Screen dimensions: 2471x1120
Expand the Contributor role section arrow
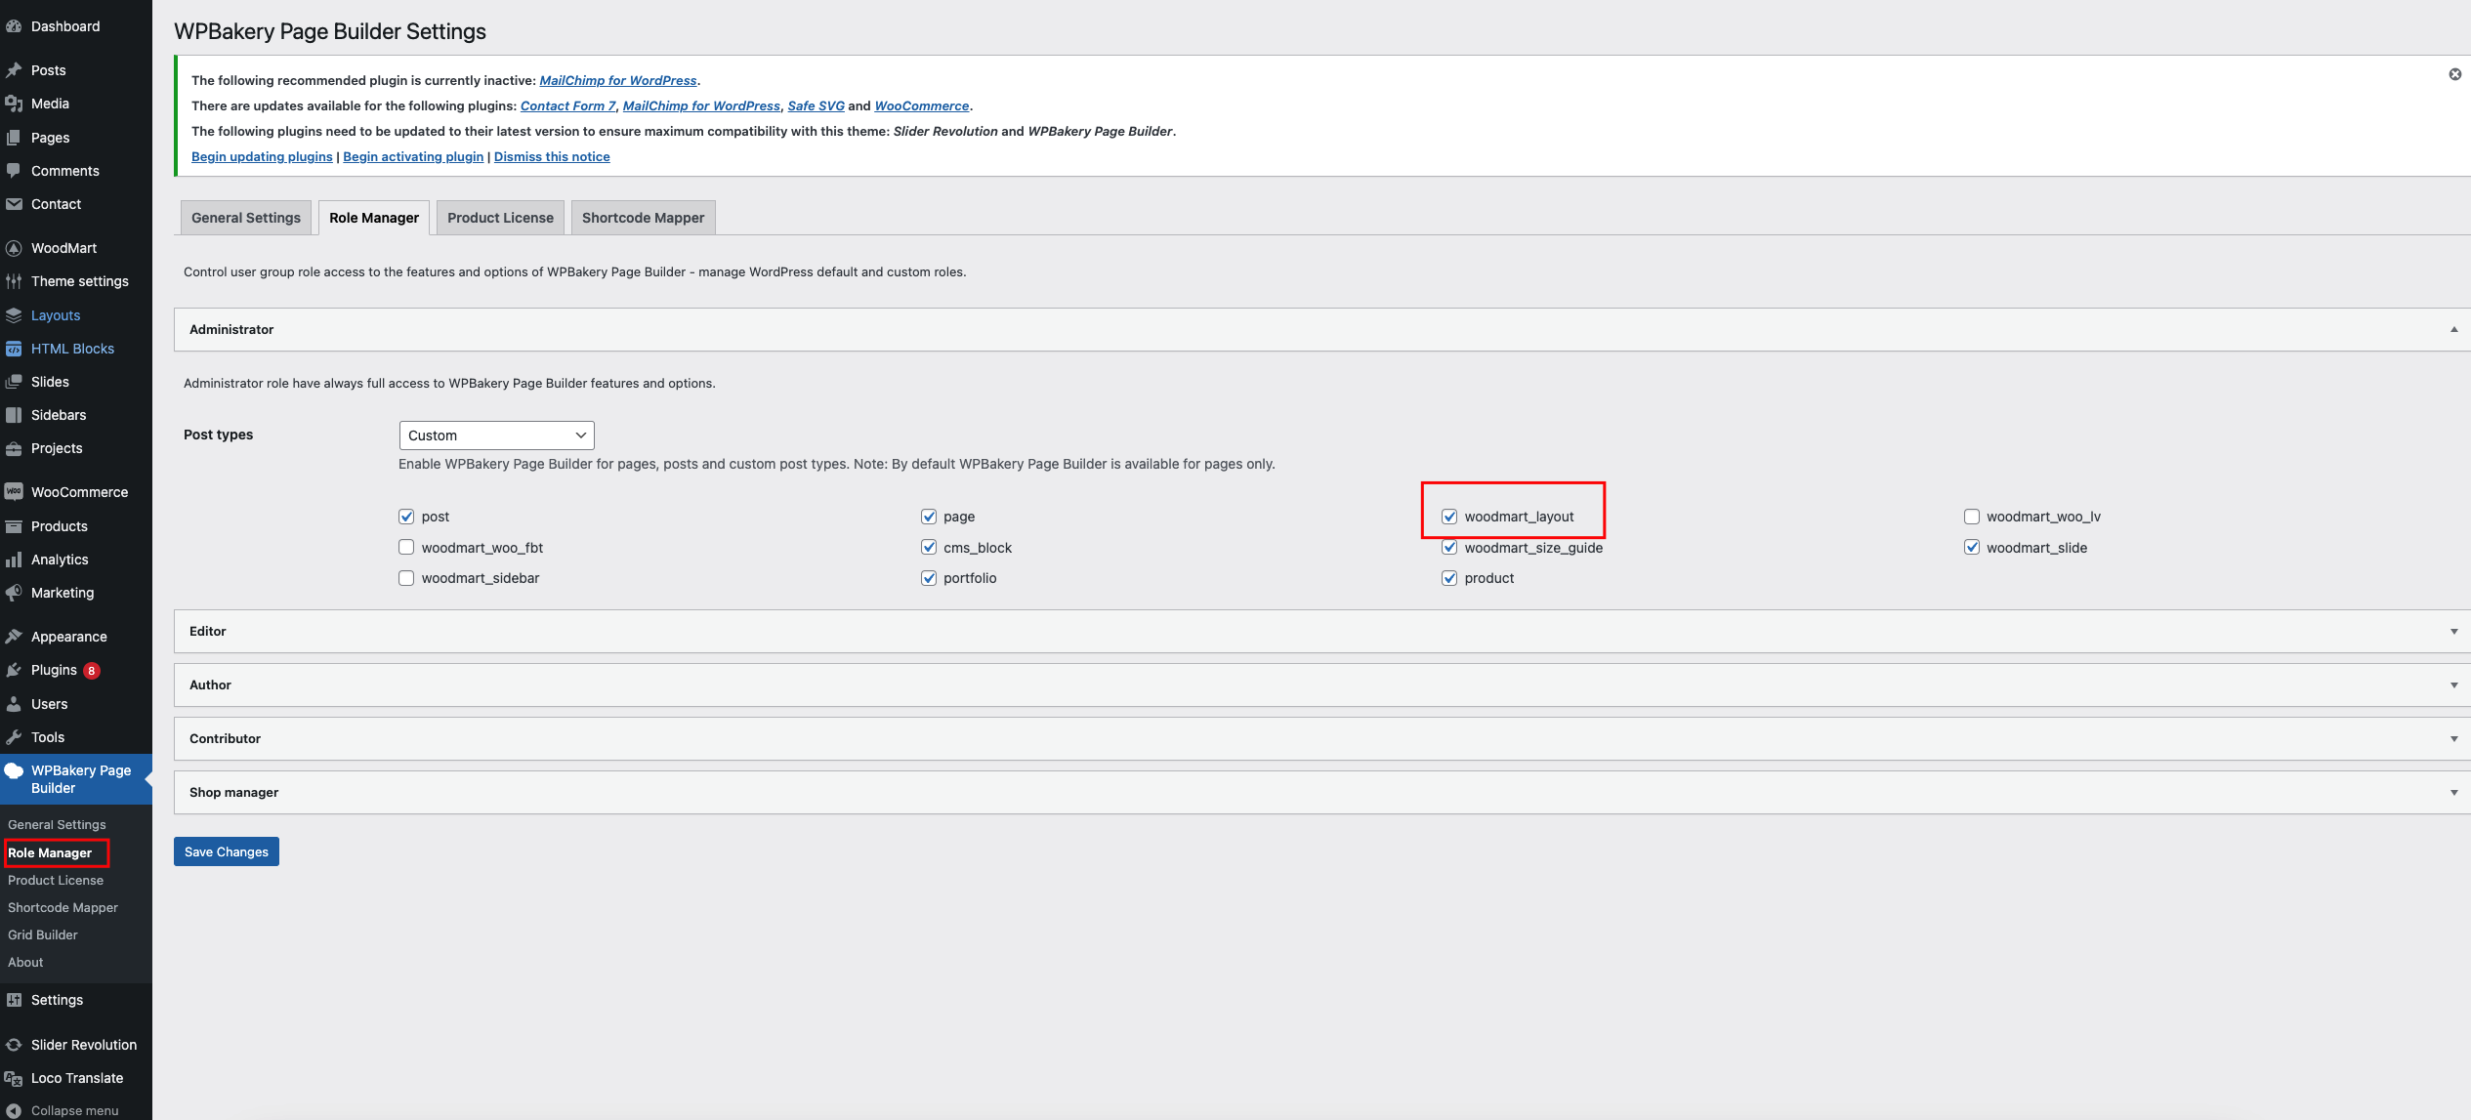[x=2453, y=739]
